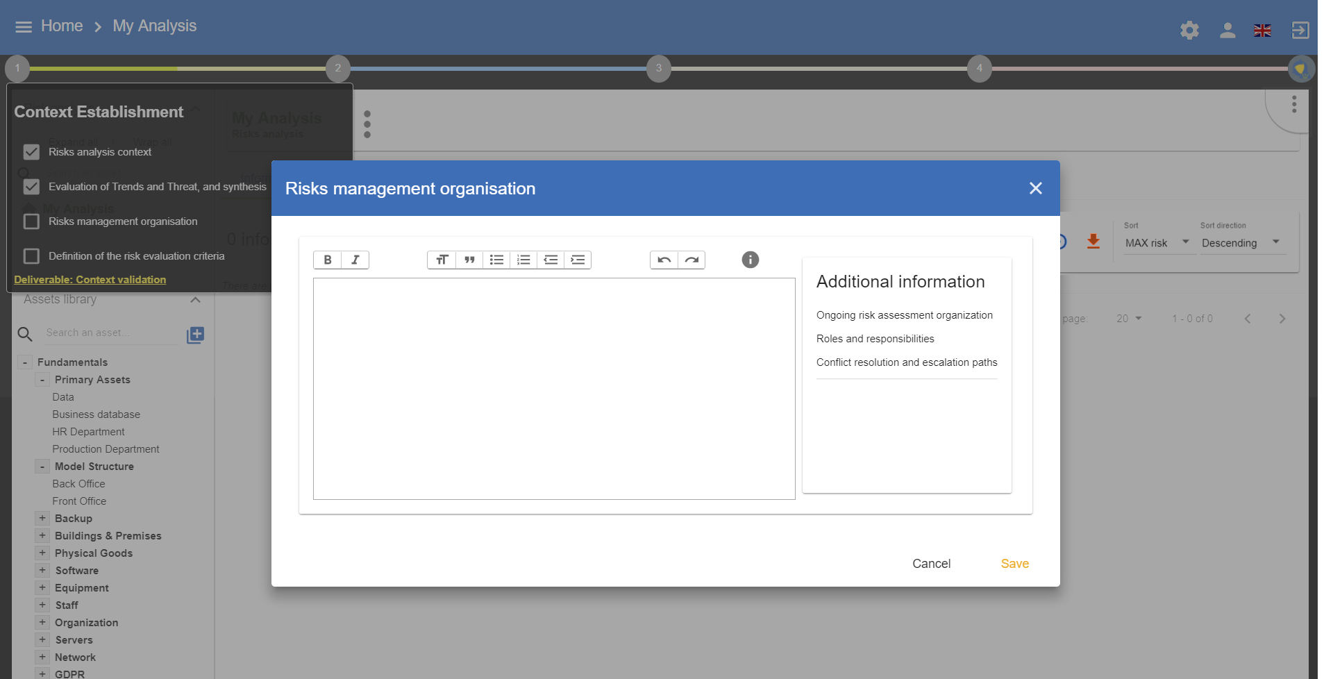Collapse the Fundamentals tree node
1333x679 pixels.
point(25,362)
